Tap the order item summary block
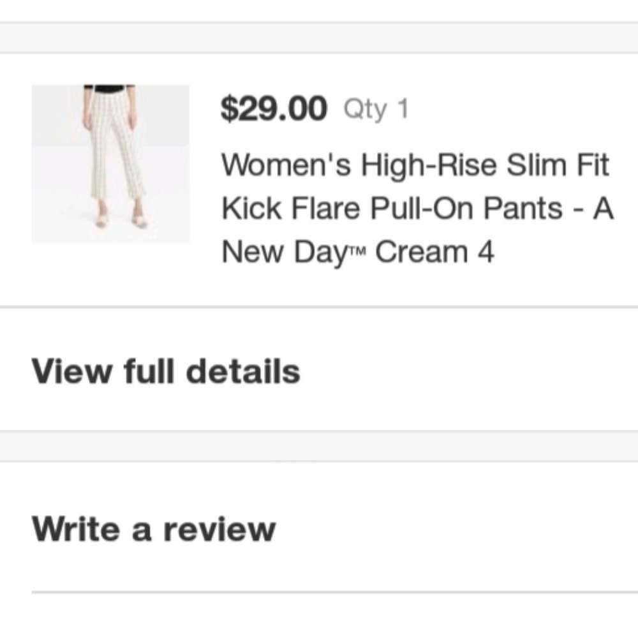The image size is (638, 638). (x=319, y=172)
